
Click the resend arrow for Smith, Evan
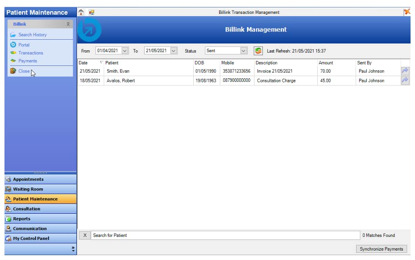pos(405,71)
